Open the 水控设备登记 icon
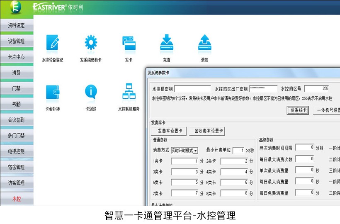This screenshot has height=224, width=340. pos(53,43)
